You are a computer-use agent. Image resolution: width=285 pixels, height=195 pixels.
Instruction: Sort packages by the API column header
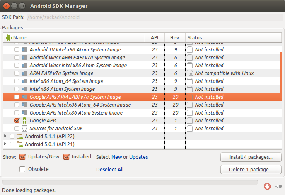[x=154, y=37]
